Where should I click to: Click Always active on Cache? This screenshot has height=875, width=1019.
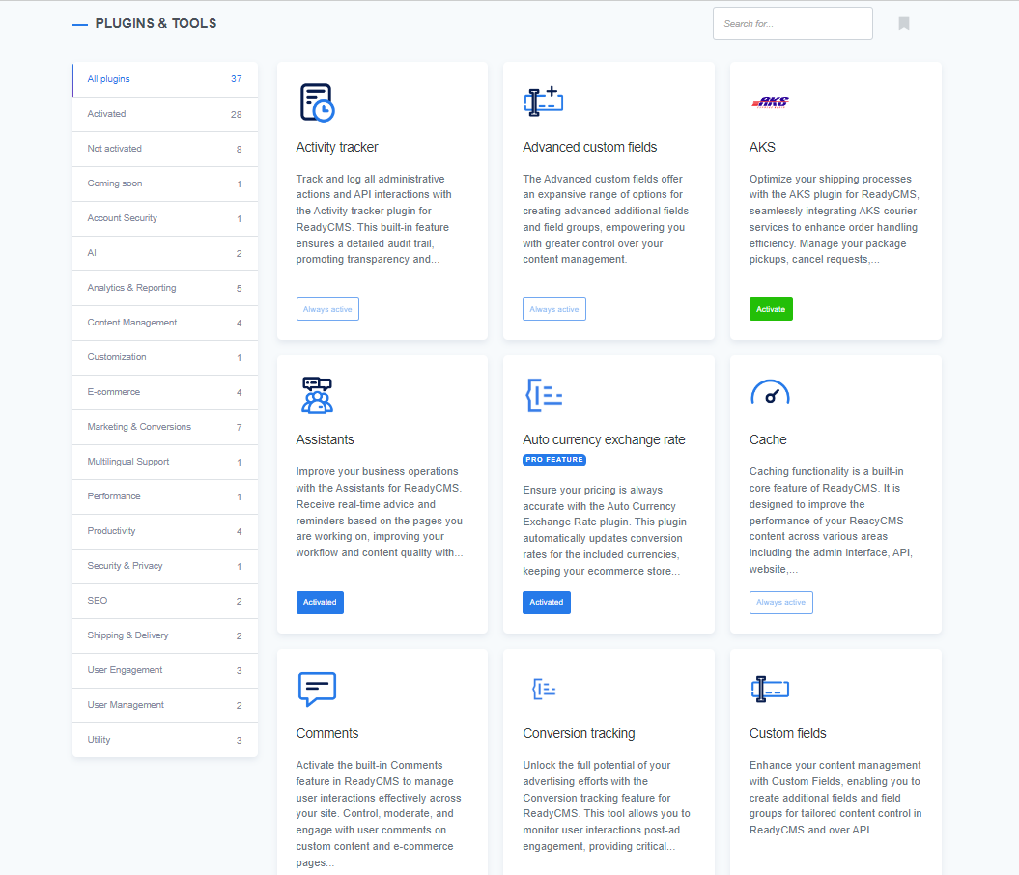(781, 603)
